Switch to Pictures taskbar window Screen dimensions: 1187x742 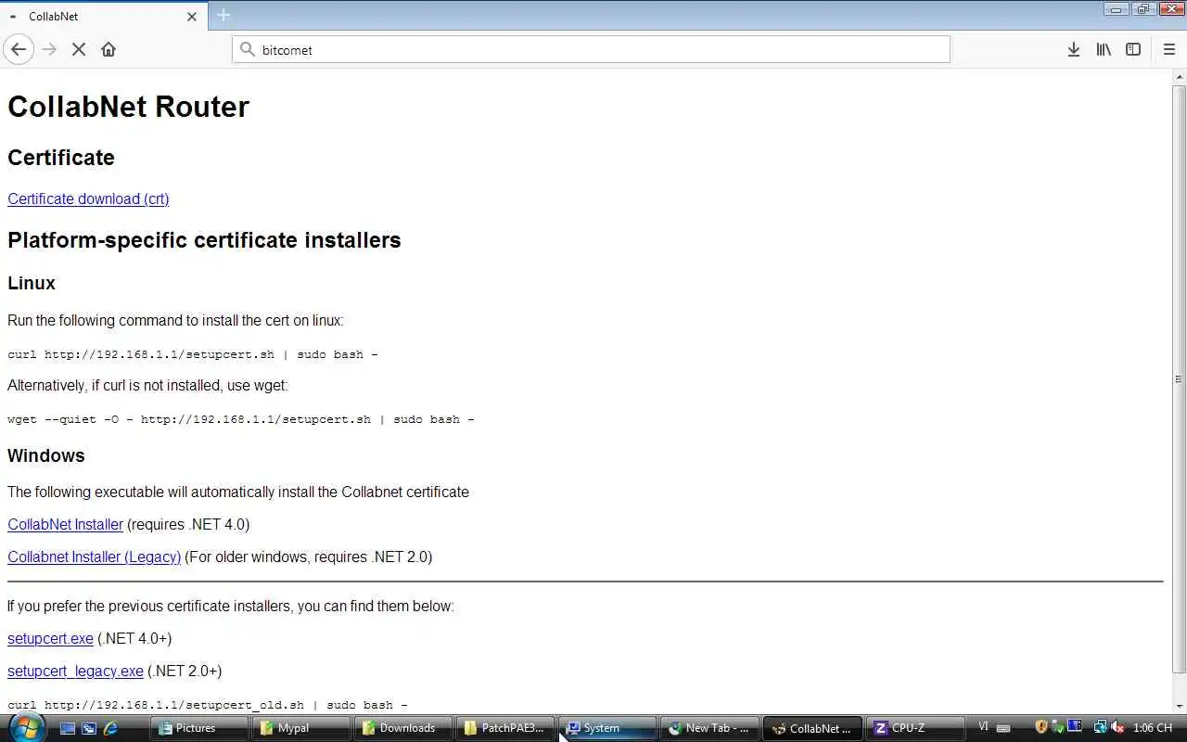tap(198, 728)
